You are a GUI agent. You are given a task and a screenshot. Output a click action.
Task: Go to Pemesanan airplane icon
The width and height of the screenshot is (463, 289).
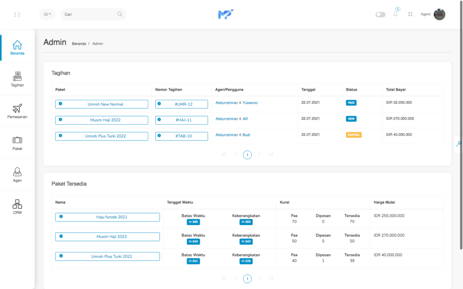point(17,111)
